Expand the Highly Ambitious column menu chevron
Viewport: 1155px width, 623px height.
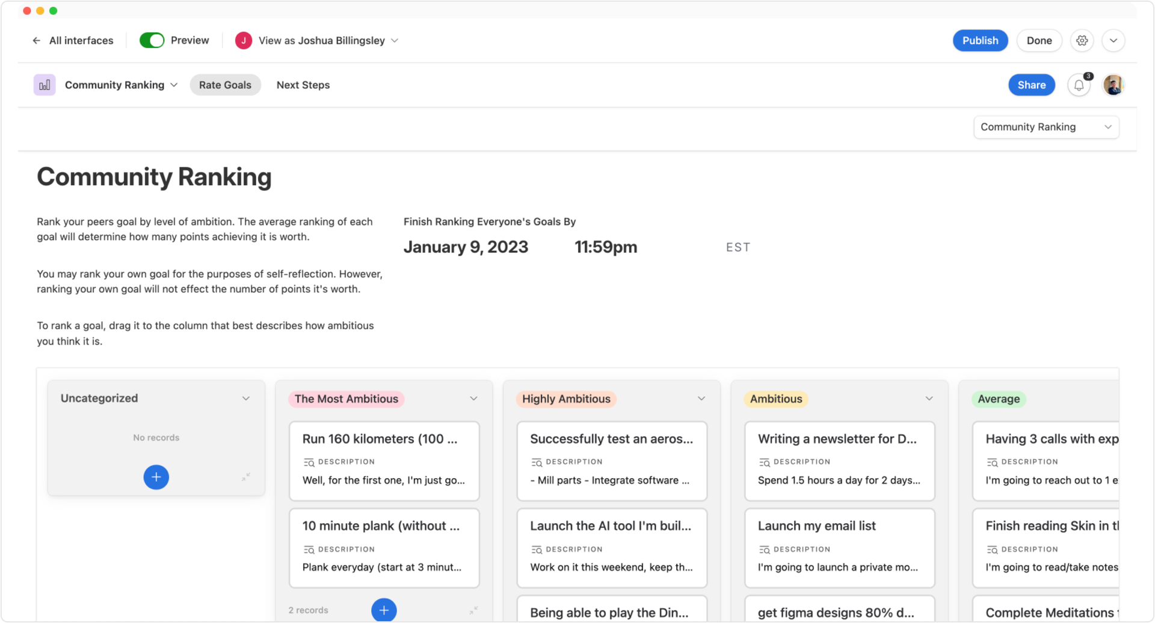tap(701, 399)
